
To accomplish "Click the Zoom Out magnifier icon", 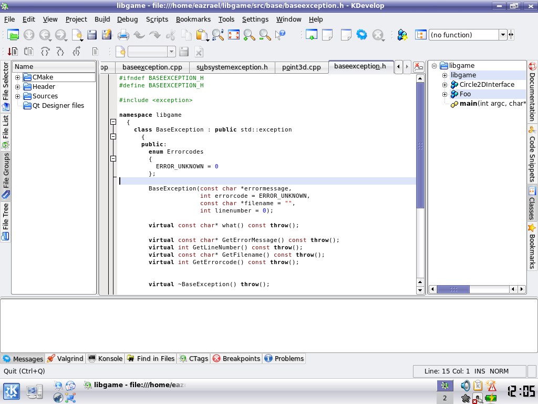I will click(x=265, y=35).
